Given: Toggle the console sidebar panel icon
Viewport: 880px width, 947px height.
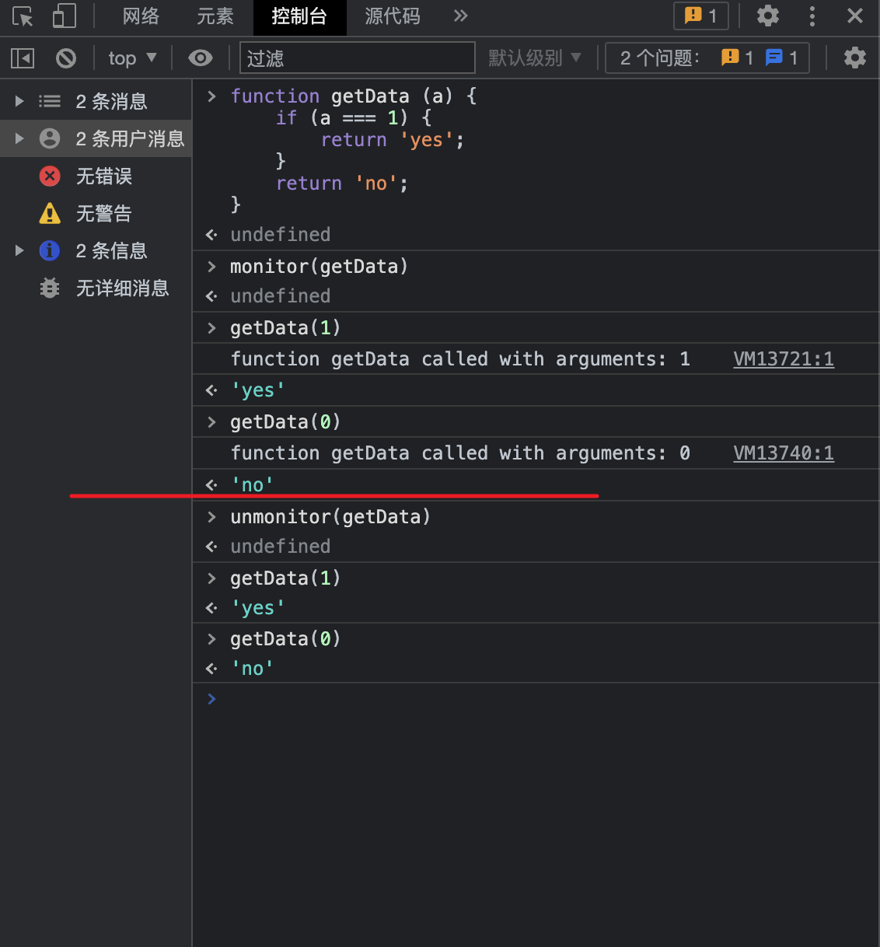Looking at the screenshot, I should pyautogui.click(x=23, y=58).
